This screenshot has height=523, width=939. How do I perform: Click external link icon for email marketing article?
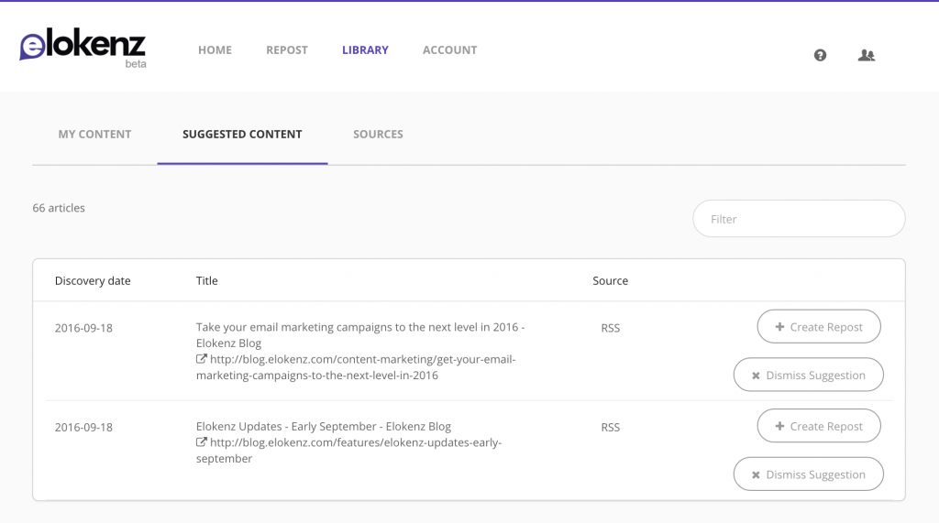click(x=202, y=360)
